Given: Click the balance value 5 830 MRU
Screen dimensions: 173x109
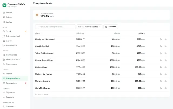Looking at the screenshot, I should [141, 39].
